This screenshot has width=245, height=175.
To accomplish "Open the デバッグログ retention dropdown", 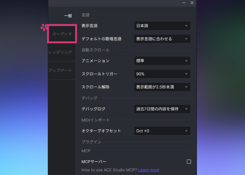I will [x=162, y=109].
